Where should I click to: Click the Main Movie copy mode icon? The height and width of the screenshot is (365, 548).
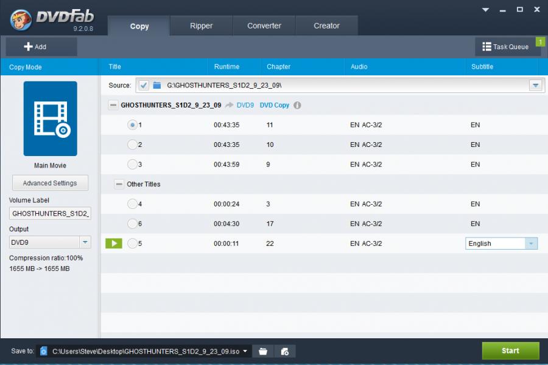pyautogui.click(x=50, y=118)
